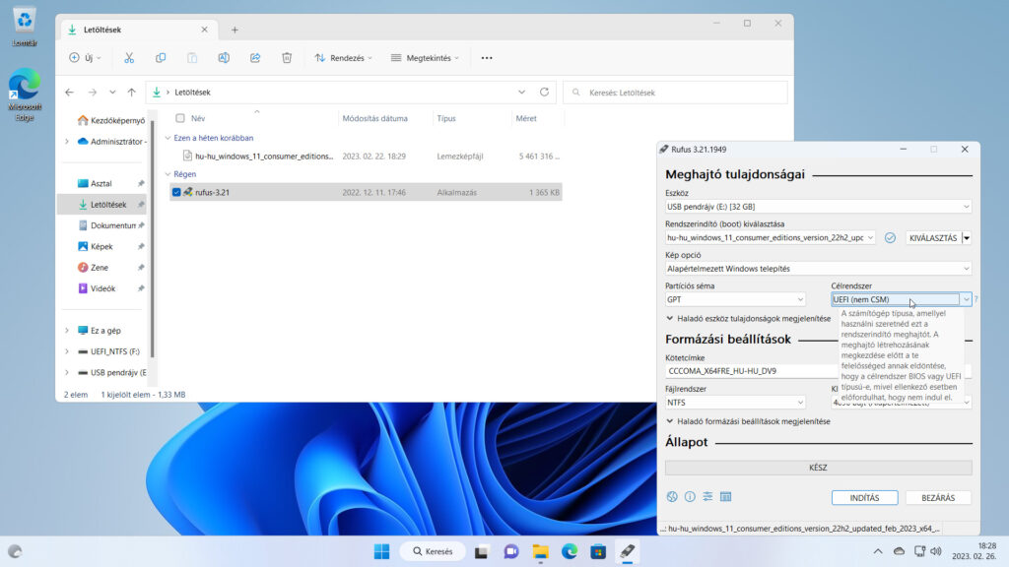Open Task View on taskbar
The height and width of the screenshot is (567, 1009).
click(x=481, y=551)
